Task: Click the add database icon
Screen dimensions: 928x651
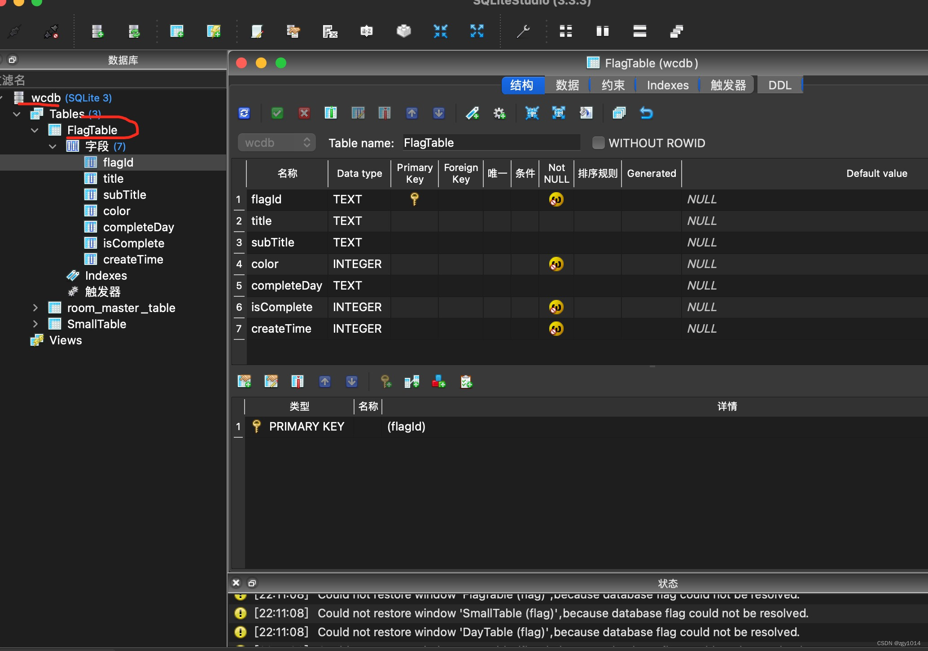Action: (97, 31)
